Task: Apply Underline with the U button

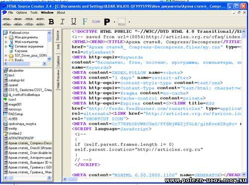Action: pyautogui.click(x=74, y=21)
